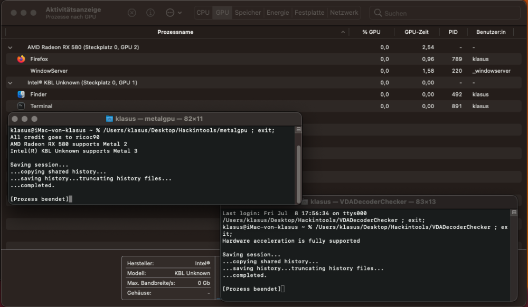
Task: Click folder icon in metalgpu terminal title
Action: click(109, 119)
